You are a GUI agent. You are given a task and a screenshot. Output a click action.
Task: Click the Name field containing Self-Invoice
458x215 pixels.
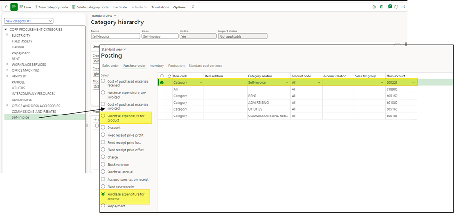tap(115, 36)
